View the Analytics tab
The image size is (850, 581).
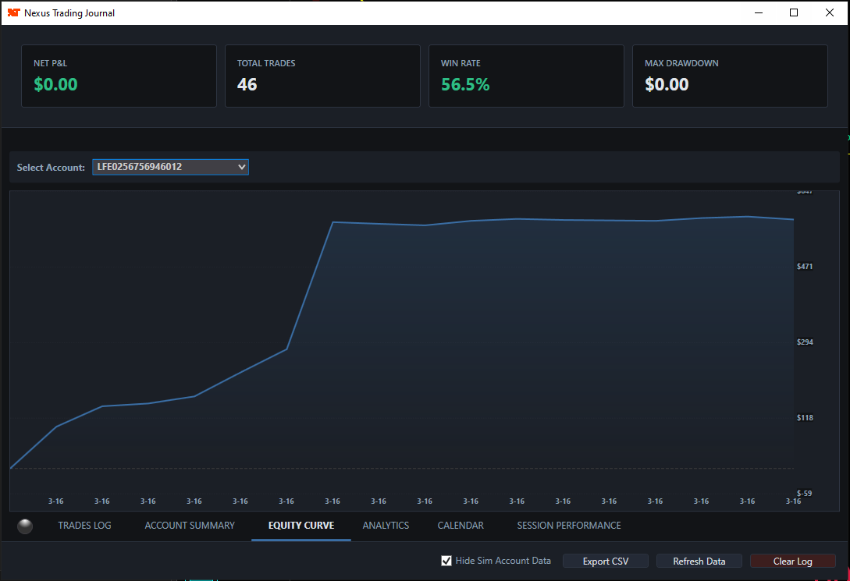(386, 525)
